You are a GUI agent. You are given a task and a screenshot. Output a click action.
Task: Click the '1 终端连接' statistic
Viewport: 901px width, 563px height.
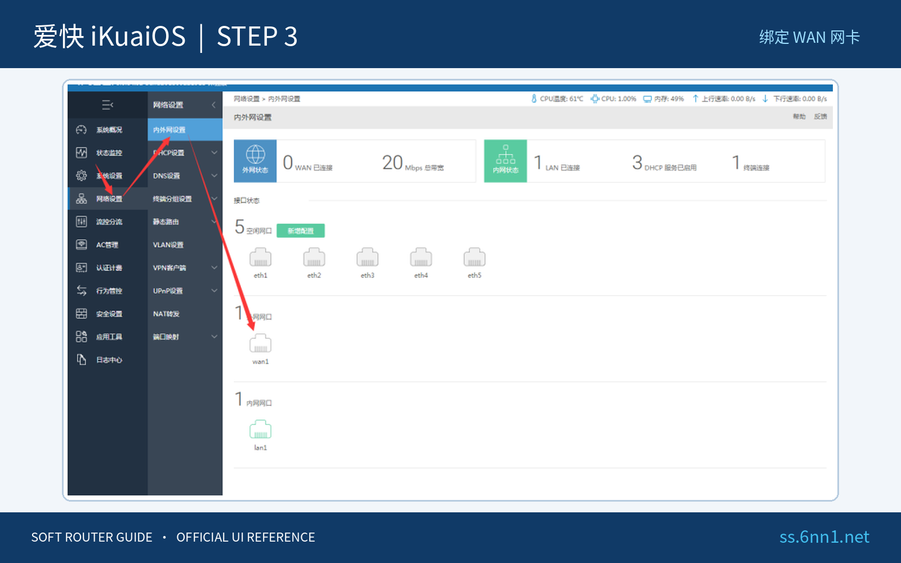pos(751,163)
